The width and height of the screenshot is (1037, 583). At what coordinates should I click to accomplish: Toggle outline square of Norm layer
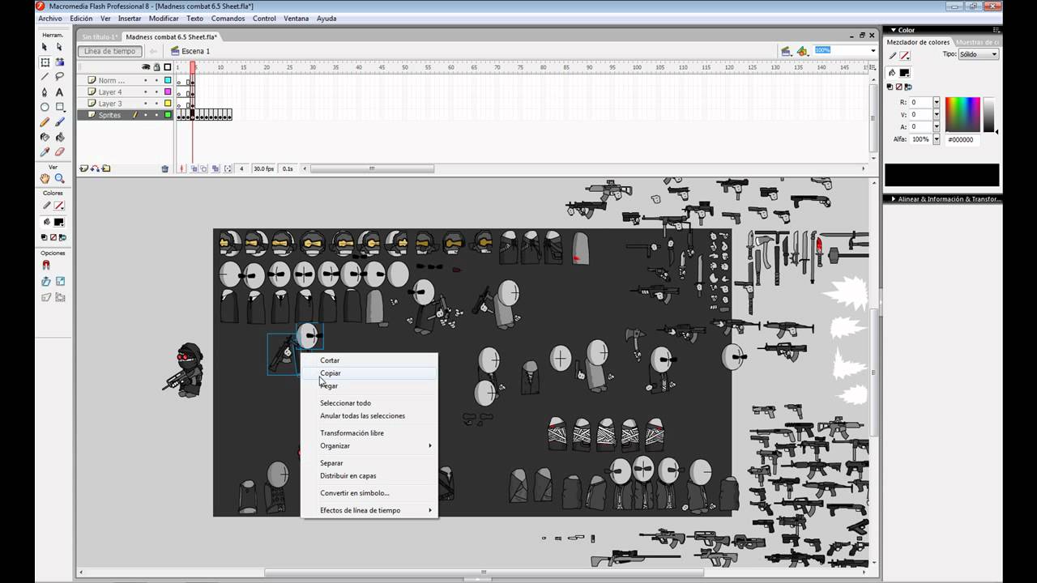(x=168, y=80)
